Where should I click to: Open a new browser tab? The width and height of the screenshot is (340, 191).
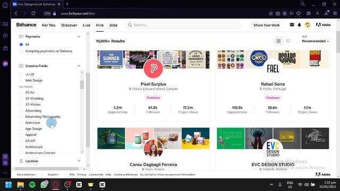[67, 4]
